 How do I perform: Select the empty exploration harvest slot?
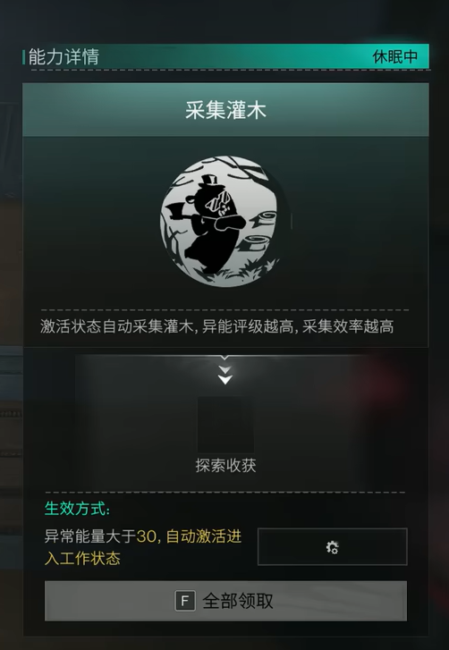click(225, 425)
